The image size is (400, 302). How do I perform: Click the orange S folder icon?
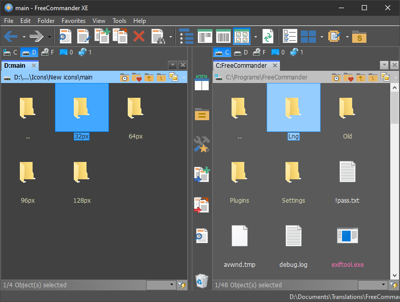click(359, 37)
